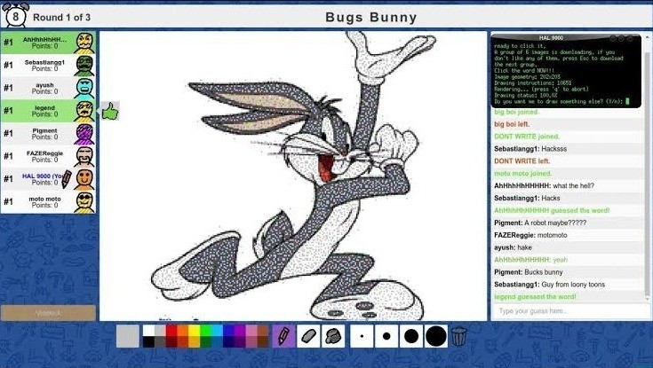
Task: Click the green thumbs-up icon beside legend
Action: pos(110,111)
